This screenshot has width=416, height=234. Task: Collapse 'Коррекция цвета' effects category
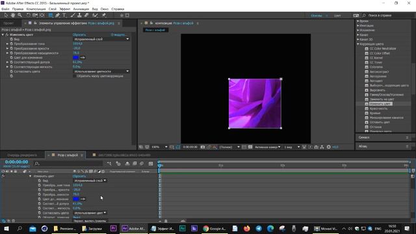pyautogui.click(x=358, y=44)
